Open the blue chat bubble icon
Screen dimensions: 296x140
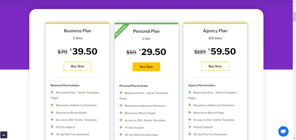(x=283, y=131)
